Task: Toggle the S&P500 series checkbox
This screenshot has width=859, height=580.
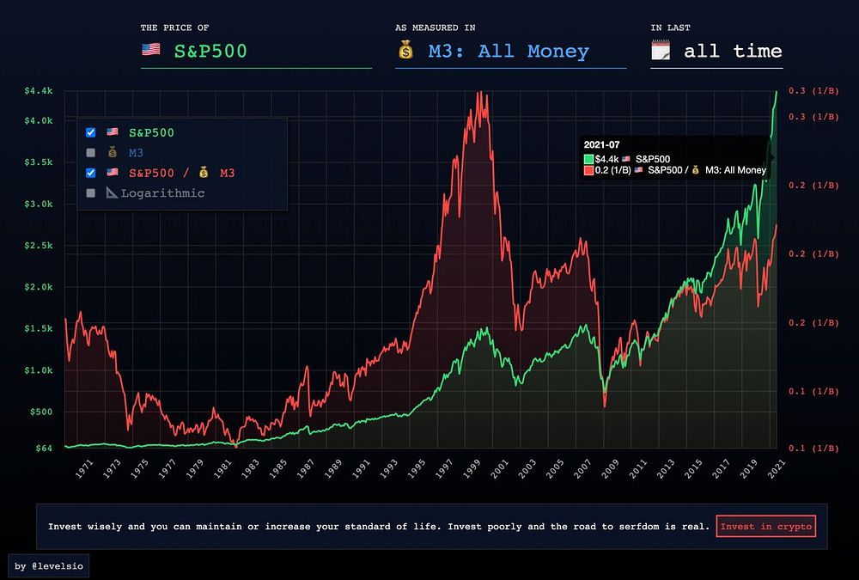Action: [91, 132]
